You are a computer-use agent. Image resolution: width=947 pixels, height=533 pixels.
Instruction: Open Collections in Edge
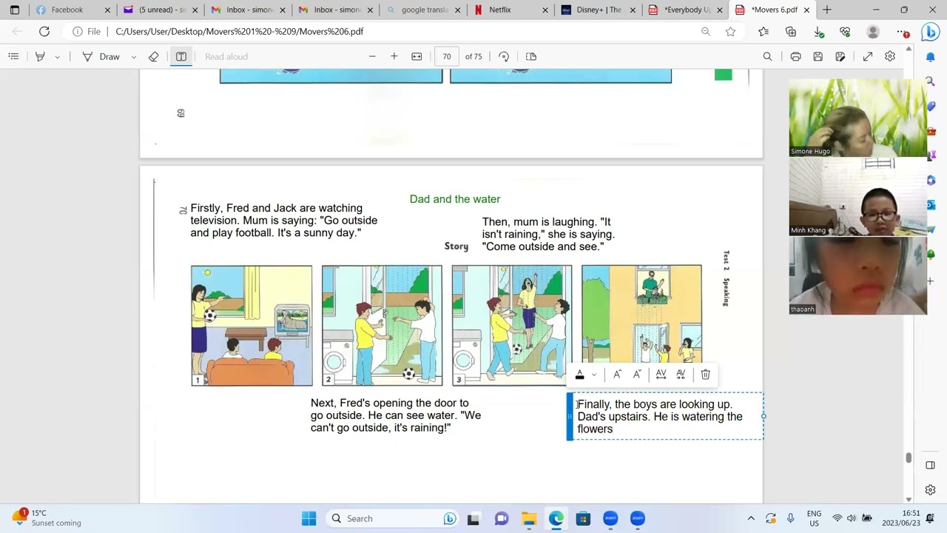tap(791, 32)
